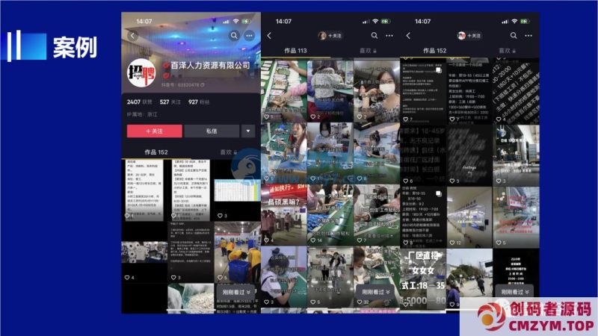Expand 刚刚看过 pill on right phone
Viewport: 598px width, 336px height.
(515, 292)
